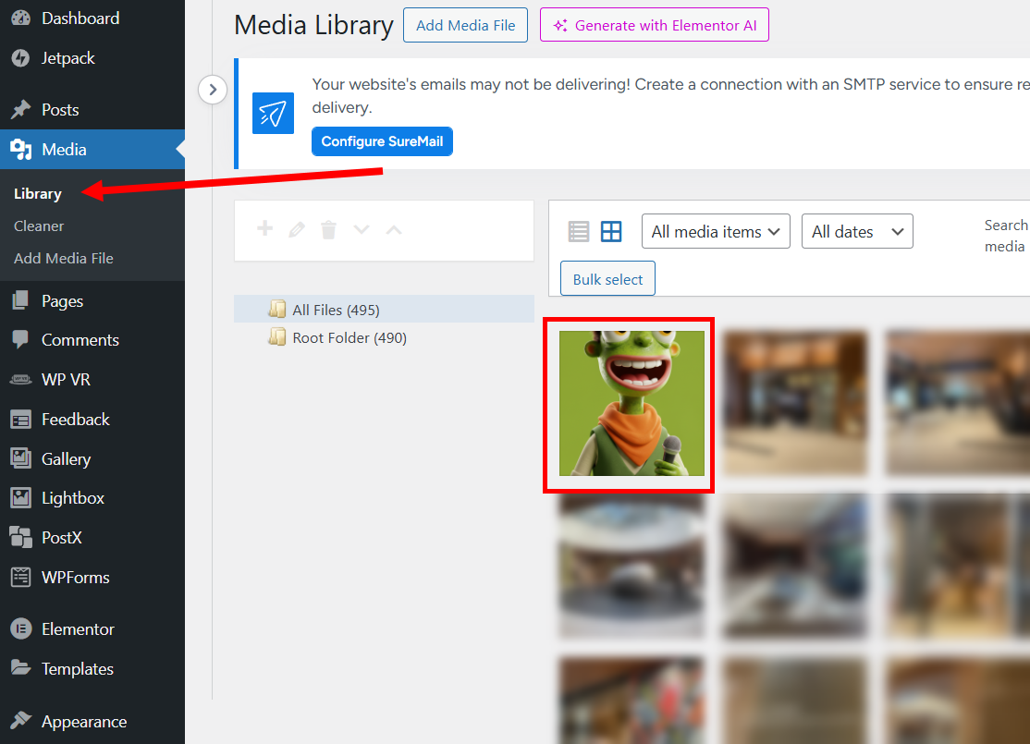
Task: Click the folder panel down chevron
Action: tap(362, 230)
